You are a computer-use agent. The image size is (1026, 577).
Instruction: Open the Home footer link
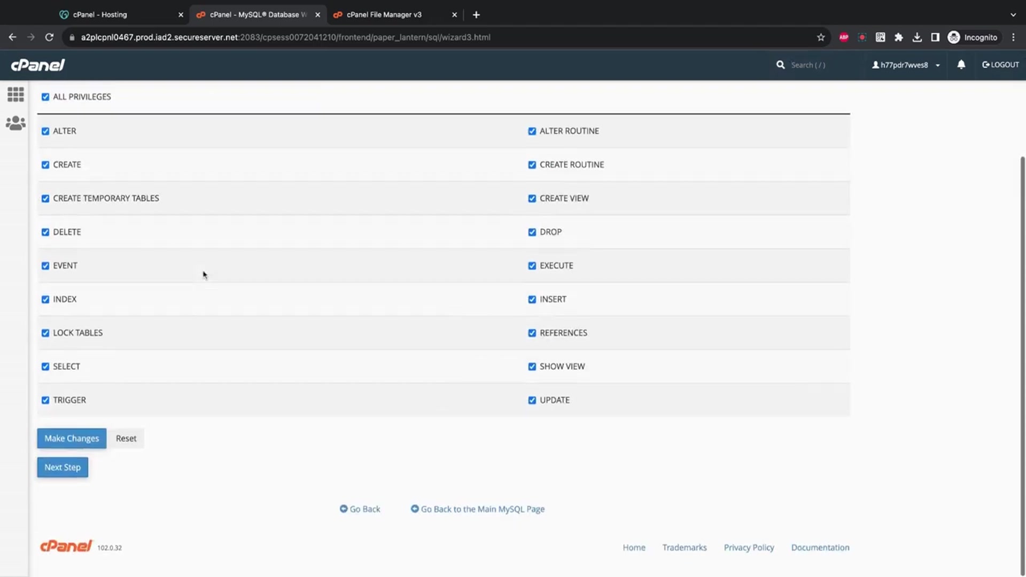coord(634,548)
